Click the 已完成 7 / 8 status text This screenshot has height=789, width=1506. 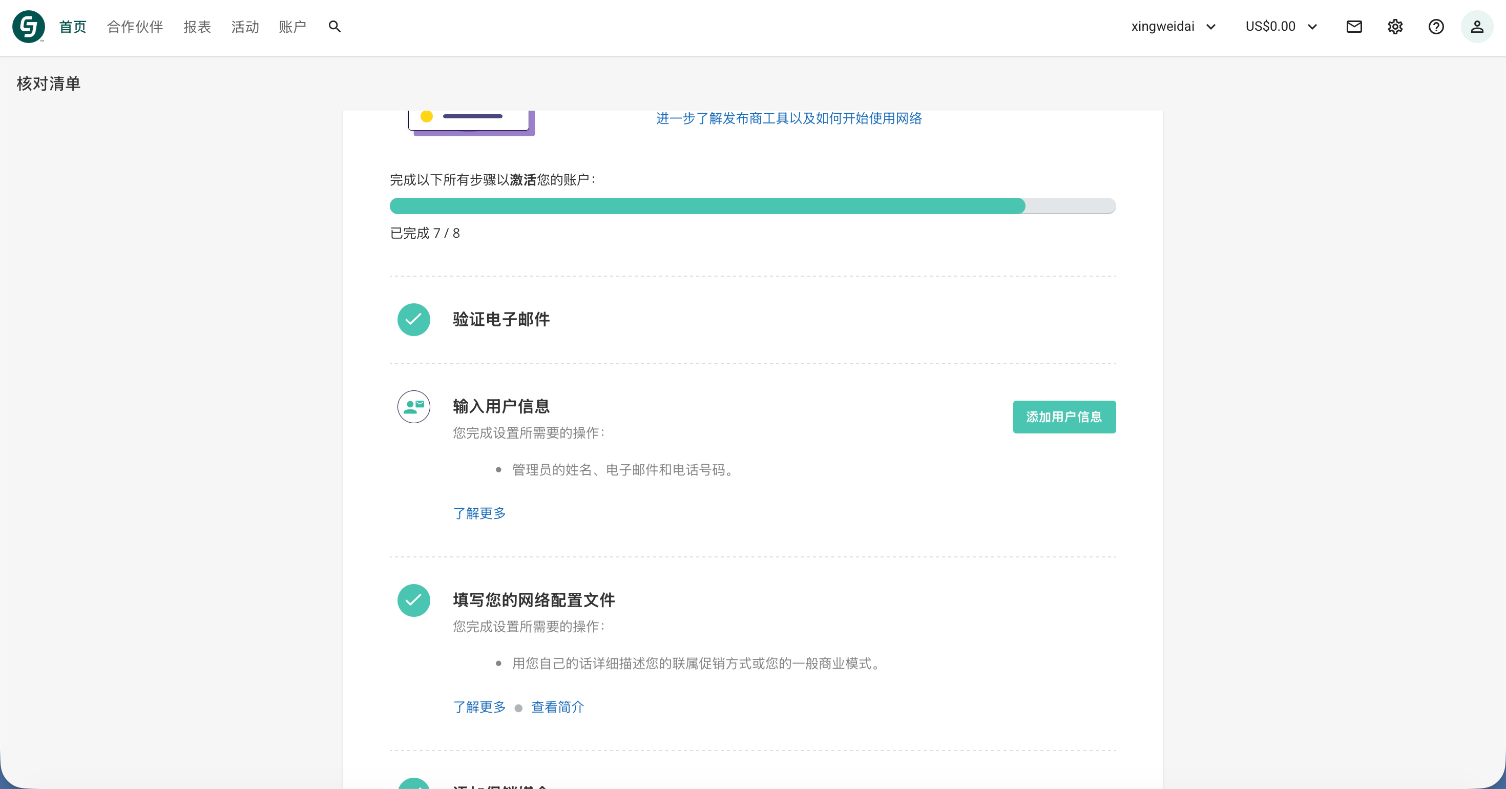tap(425, 233)
